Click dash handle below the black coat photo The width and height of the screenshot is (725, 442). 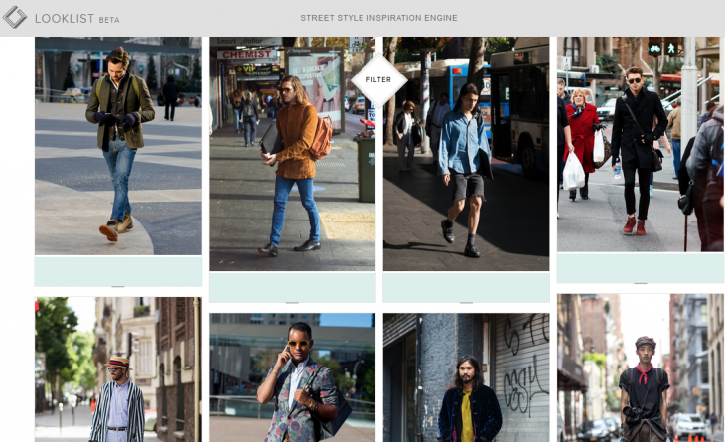(640, 283)
